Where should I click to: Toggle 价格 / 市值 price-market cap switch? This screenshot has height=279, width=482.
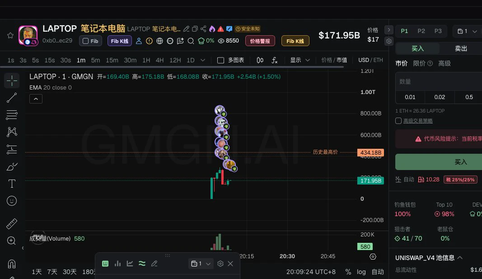pos(334,60)
